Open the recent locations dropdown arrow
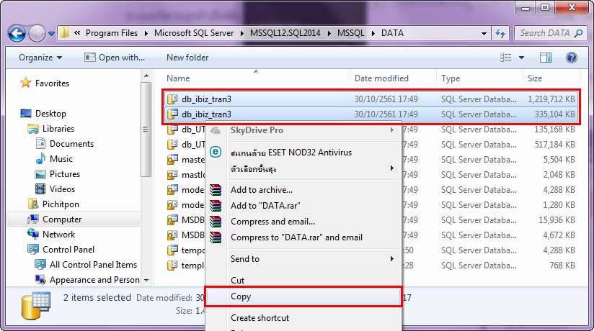 (x=51, y=34)
